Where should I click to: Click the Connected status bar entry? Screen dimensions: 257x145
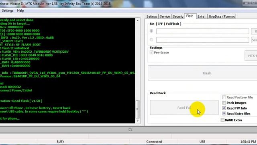pyautogui.click(x=154, y=141)
